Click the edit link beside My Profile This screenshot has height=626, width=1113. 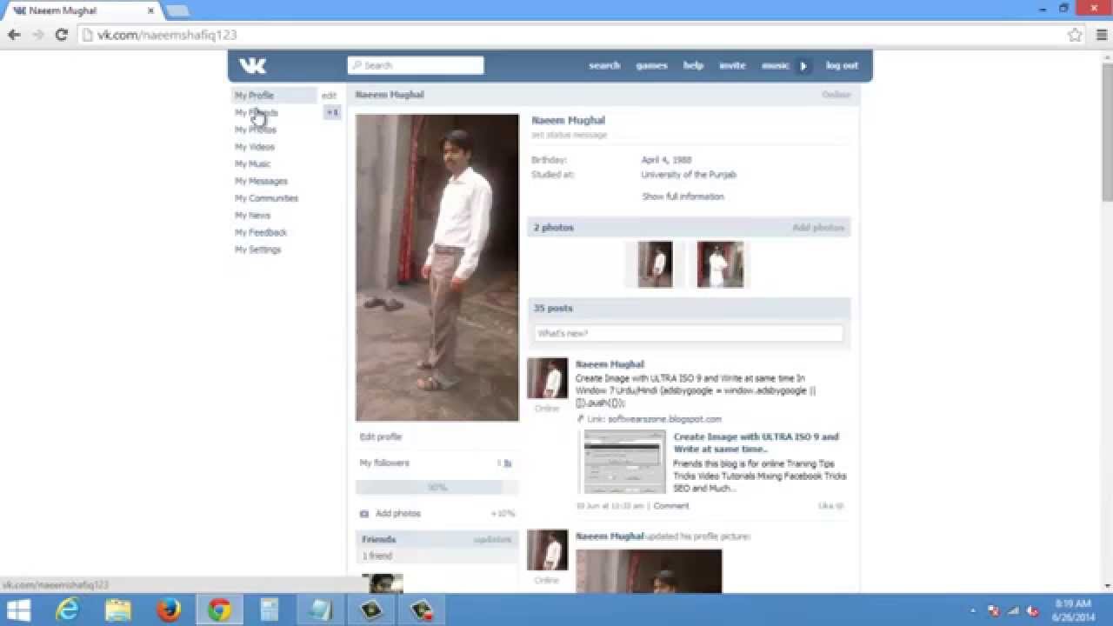point(329,96)
